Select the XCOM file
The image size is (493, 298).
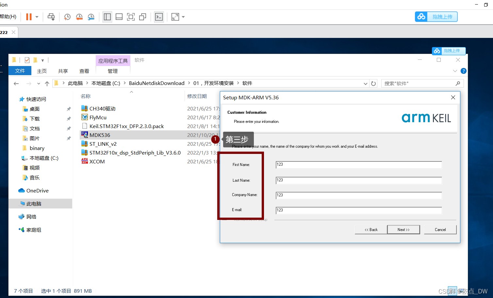[x=97, y=161]
